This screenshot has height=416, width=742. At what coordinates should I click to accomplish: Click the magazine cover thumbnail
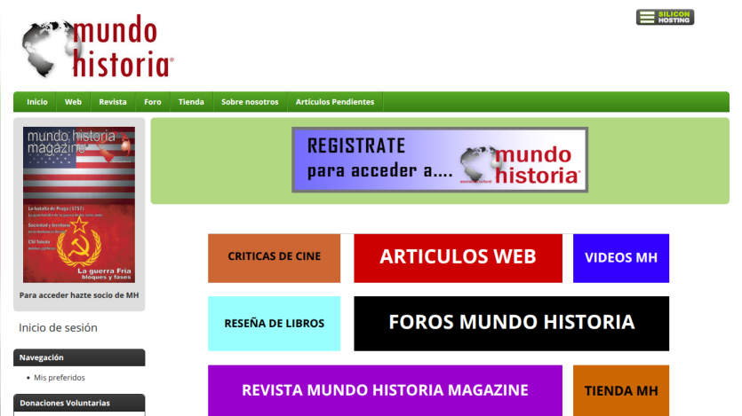pyautogui.click(x=79, y=205)
